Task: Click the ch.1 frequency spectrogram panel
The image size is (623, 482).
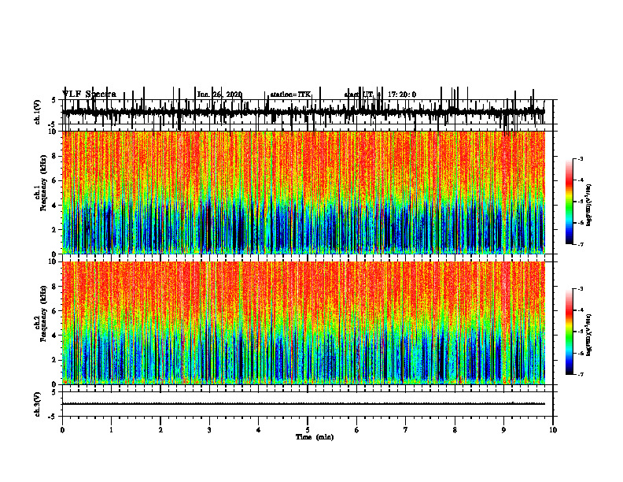Action: 304,192
